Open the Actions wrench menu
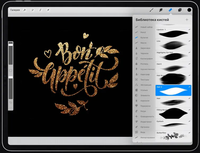Viewport: 200px width, 153px height. (x=25, y=10)
